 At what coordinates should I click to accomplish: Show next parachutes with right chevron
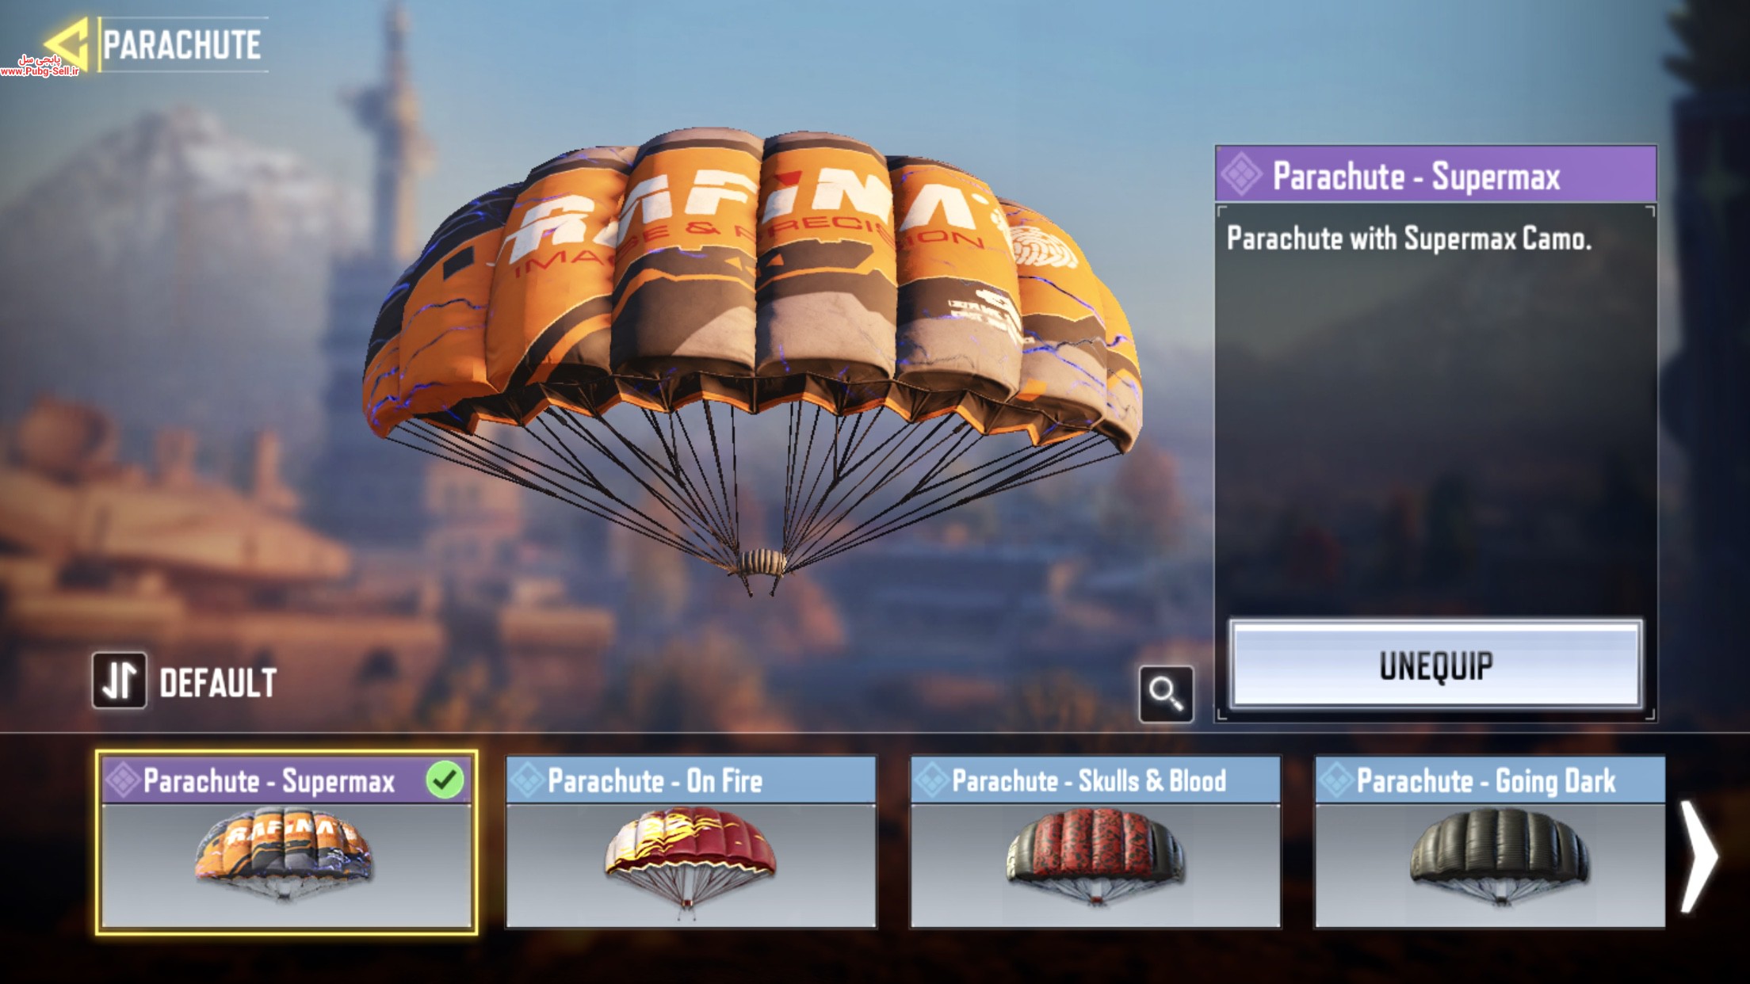(x=1698, y=855)
